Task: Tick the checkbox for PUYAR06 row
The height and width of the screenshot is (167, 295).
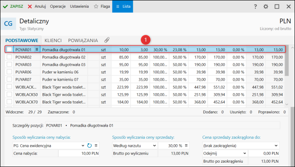Action: (x=9, y=72)
